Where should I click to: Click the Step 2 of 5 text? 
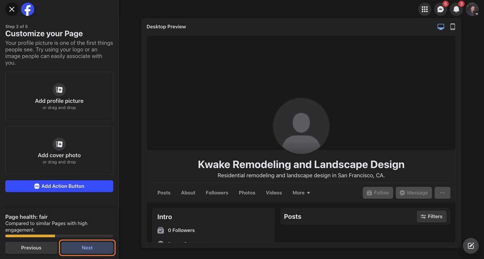[16, 26]
